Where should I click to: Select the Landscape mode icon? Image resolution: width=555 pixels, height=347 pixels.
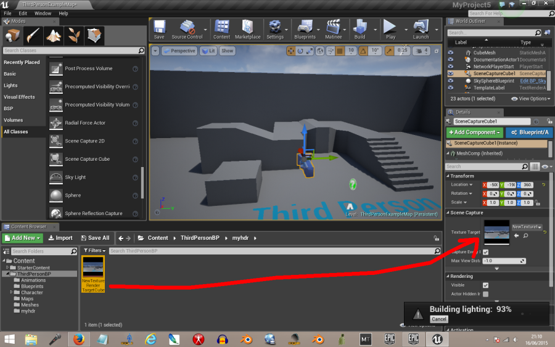54,36
